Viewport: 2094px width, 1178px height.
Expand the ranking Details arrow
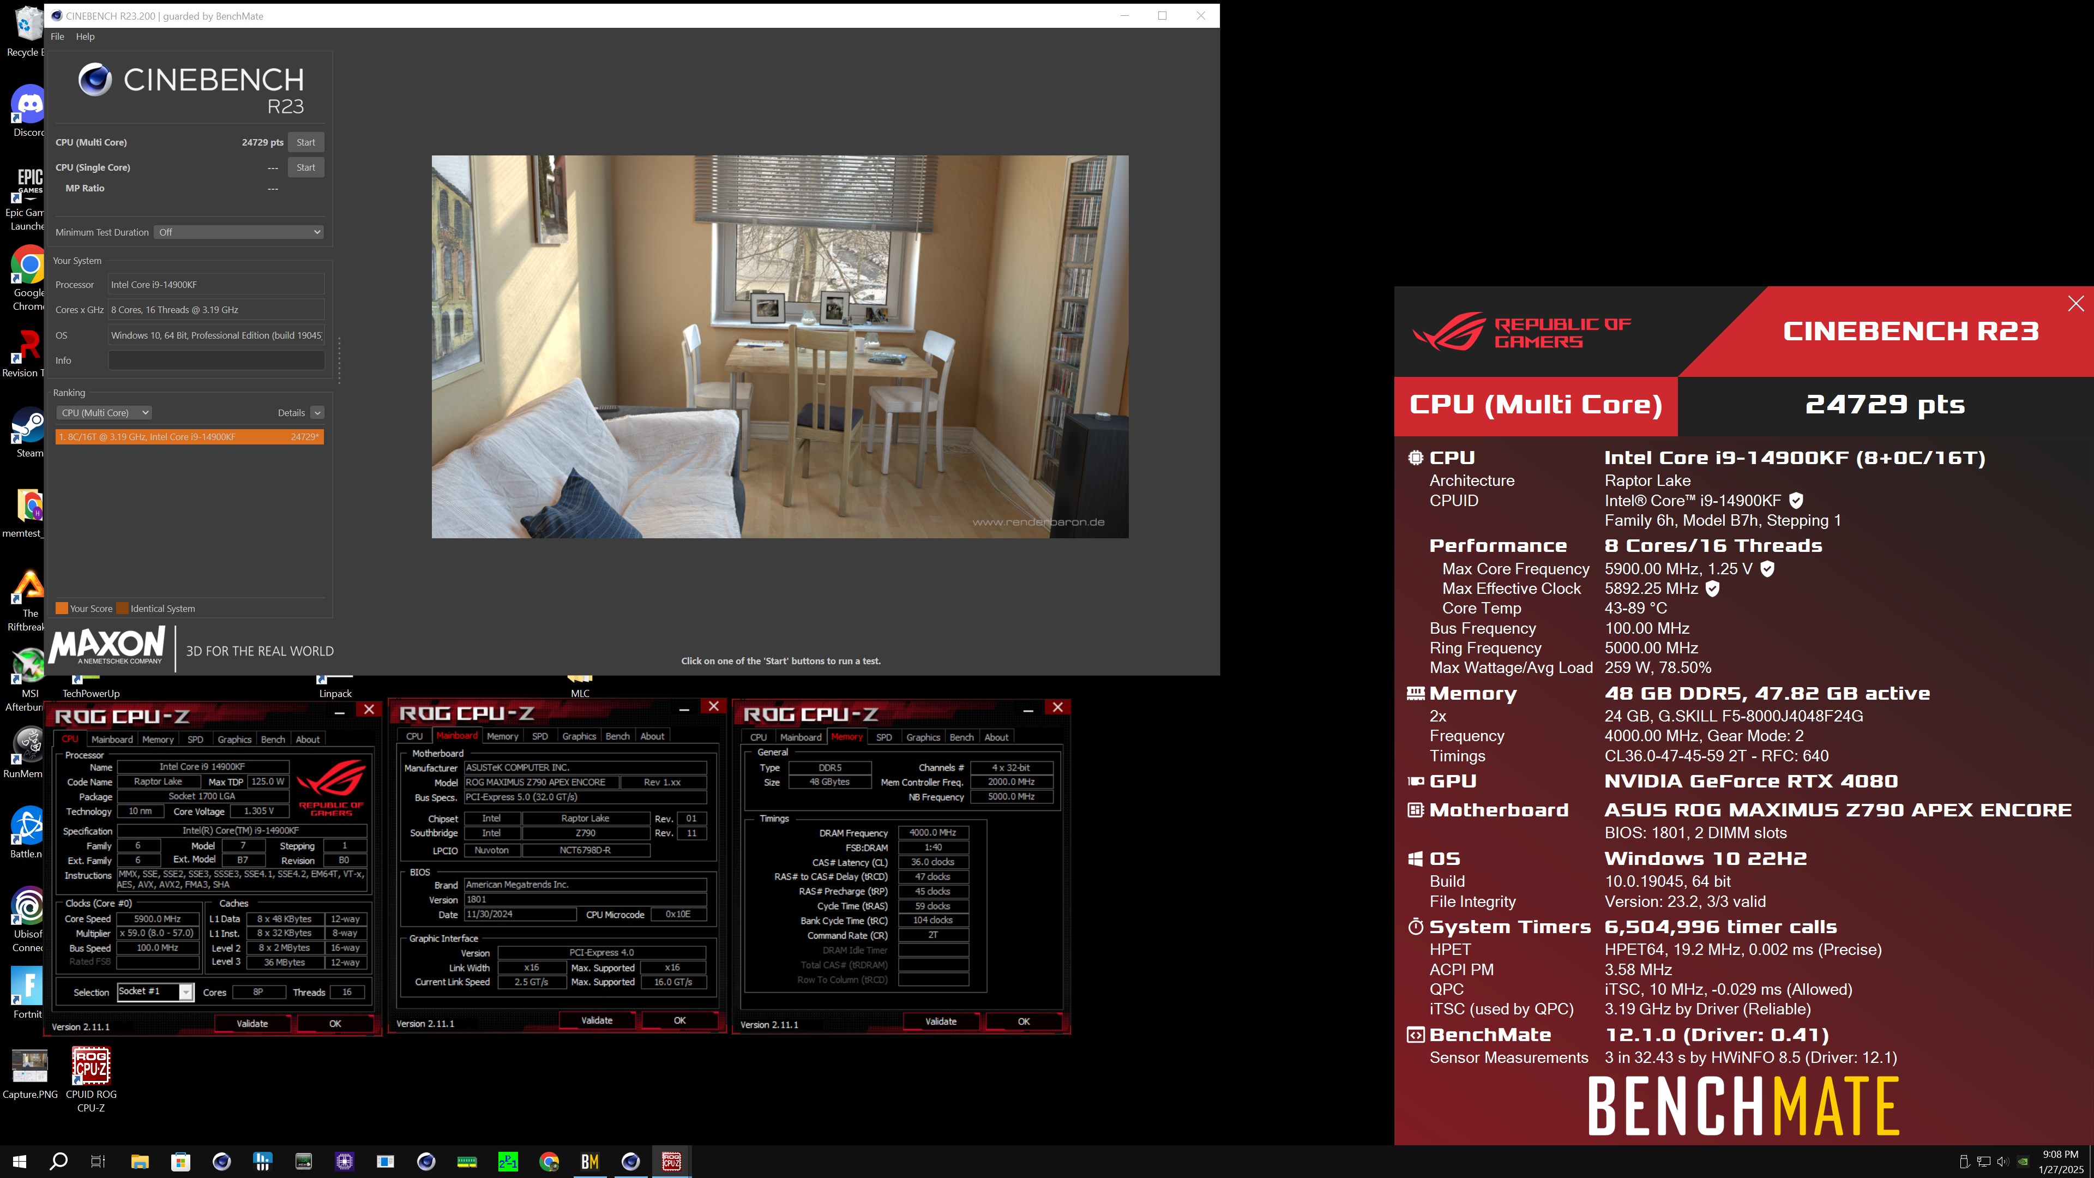pos(318,413)
